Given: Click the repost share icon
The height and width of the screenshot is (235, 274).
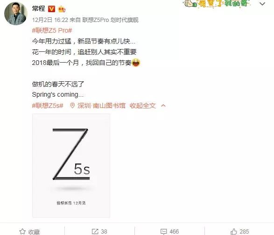Looking at the screenshot, I should (95, 231).
